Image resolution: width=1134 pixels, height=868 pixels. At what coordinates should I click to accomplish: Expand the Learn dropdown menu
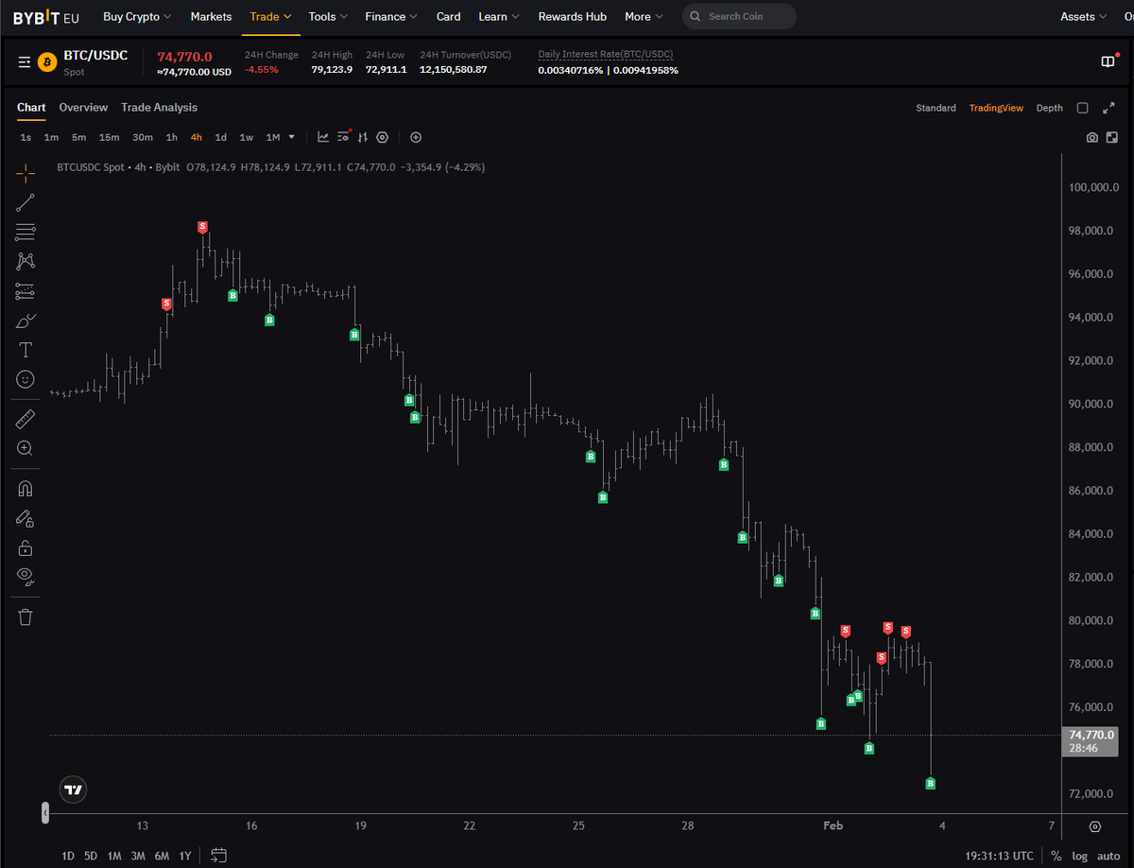click(499, 16)
